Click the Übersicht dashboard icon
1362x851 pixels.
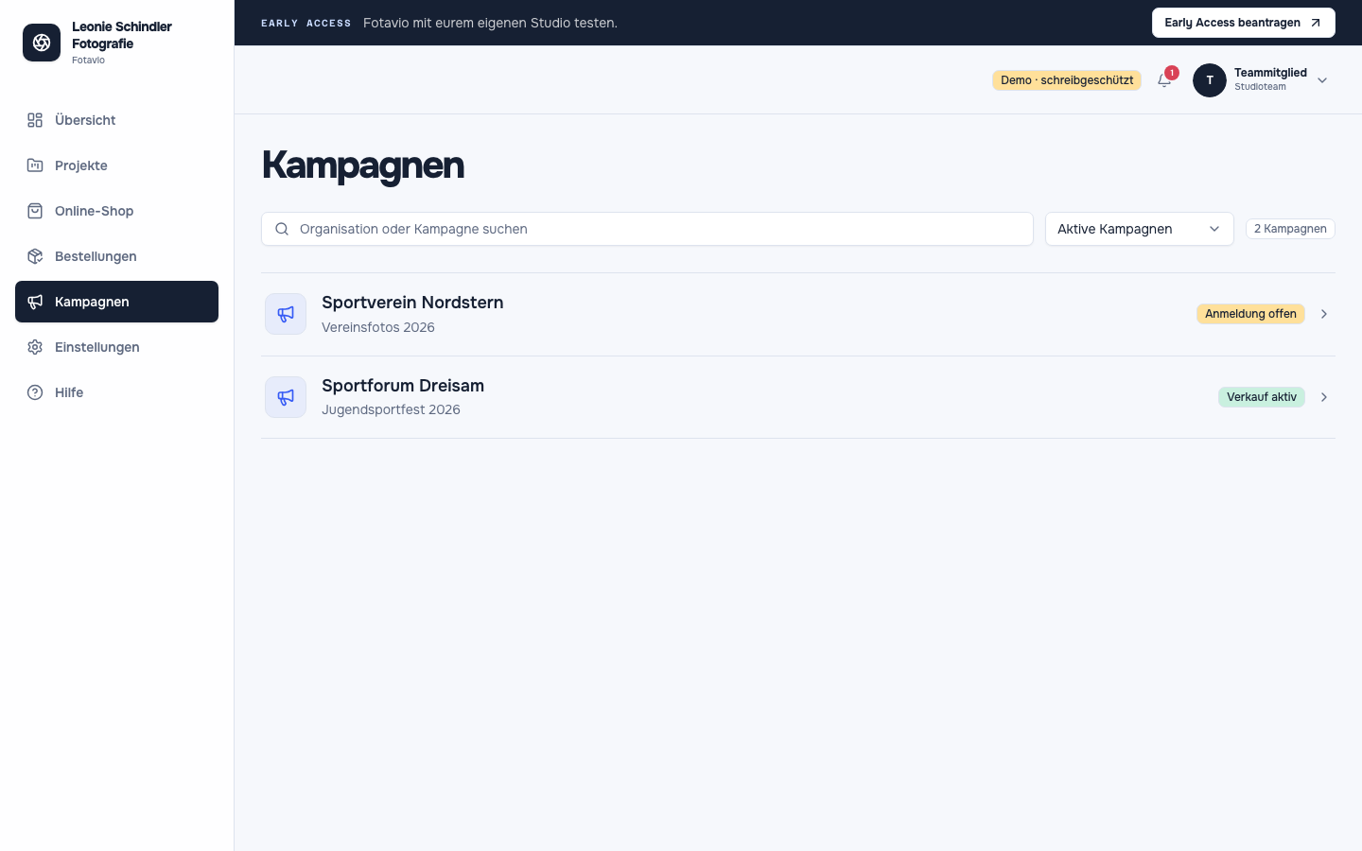coord(35,120)
